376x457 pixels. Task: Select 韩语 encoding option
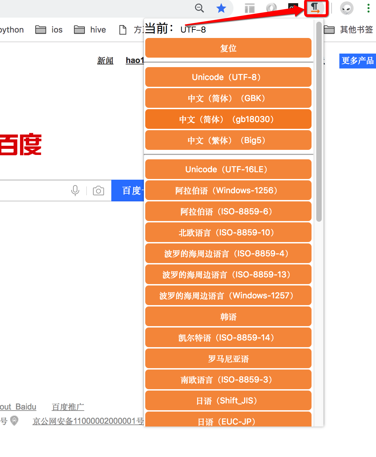pos(228,316)
